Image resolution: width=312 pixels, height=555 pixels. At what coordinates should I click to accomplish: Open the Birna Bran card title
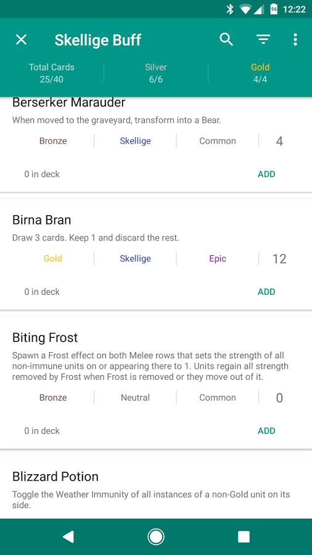tap(42, 220)
